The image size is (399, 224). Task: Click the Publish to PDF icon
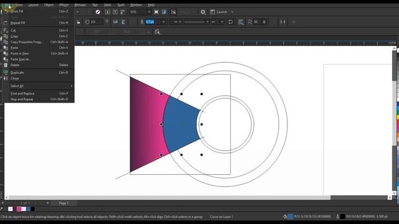(x=123, y=12)
